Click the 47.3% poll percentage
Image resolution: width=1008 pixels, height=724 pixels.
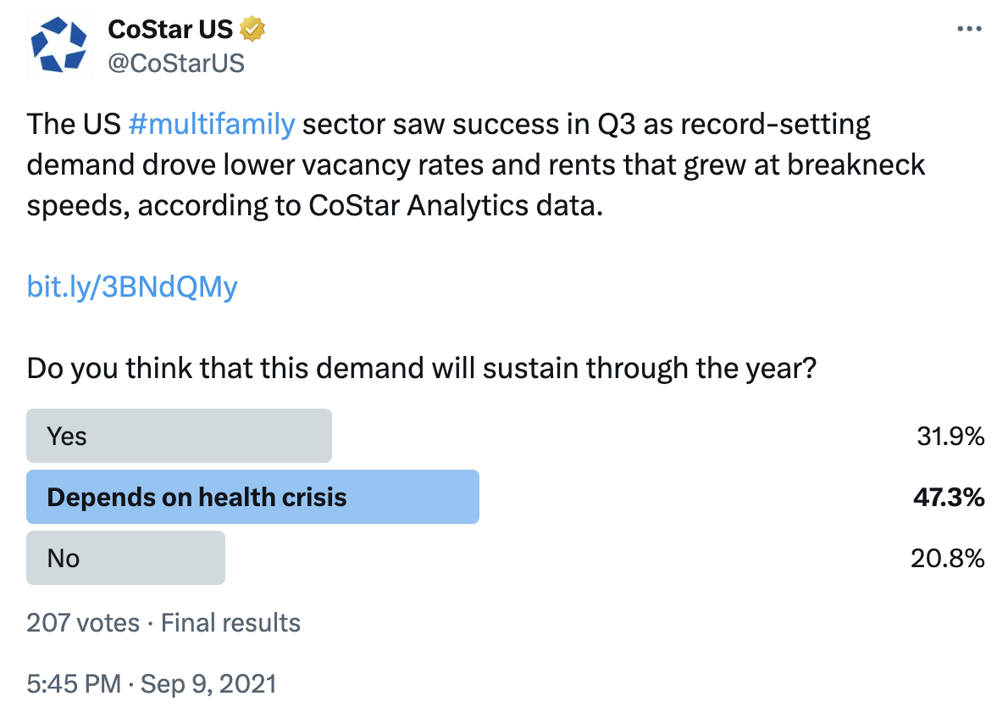click(x=948, y=498)
